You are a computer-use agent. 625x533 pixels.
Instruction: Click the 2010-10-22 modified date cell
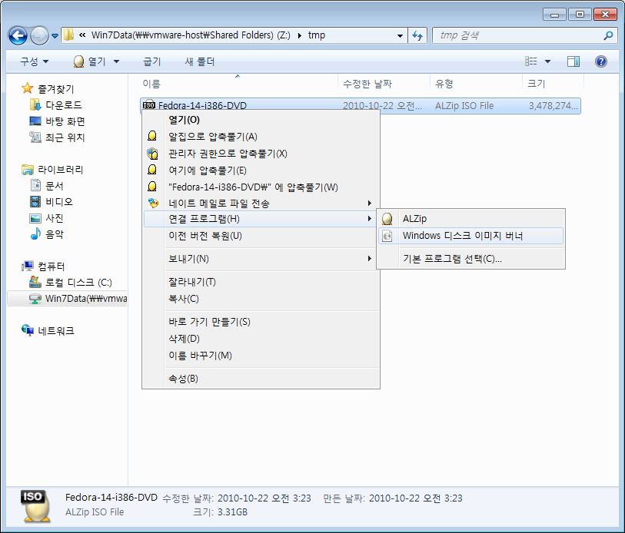(382, 105)
